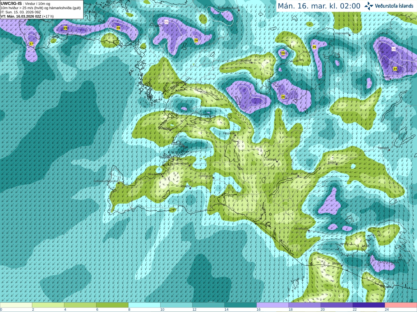
Task: Pick the light purple 16–18 m/s legend swatch
Action: [273, 305]
